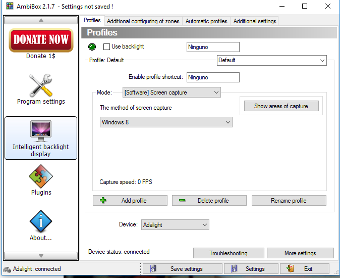Click the Exit button
340x278 pixels.
coord(305,269)
